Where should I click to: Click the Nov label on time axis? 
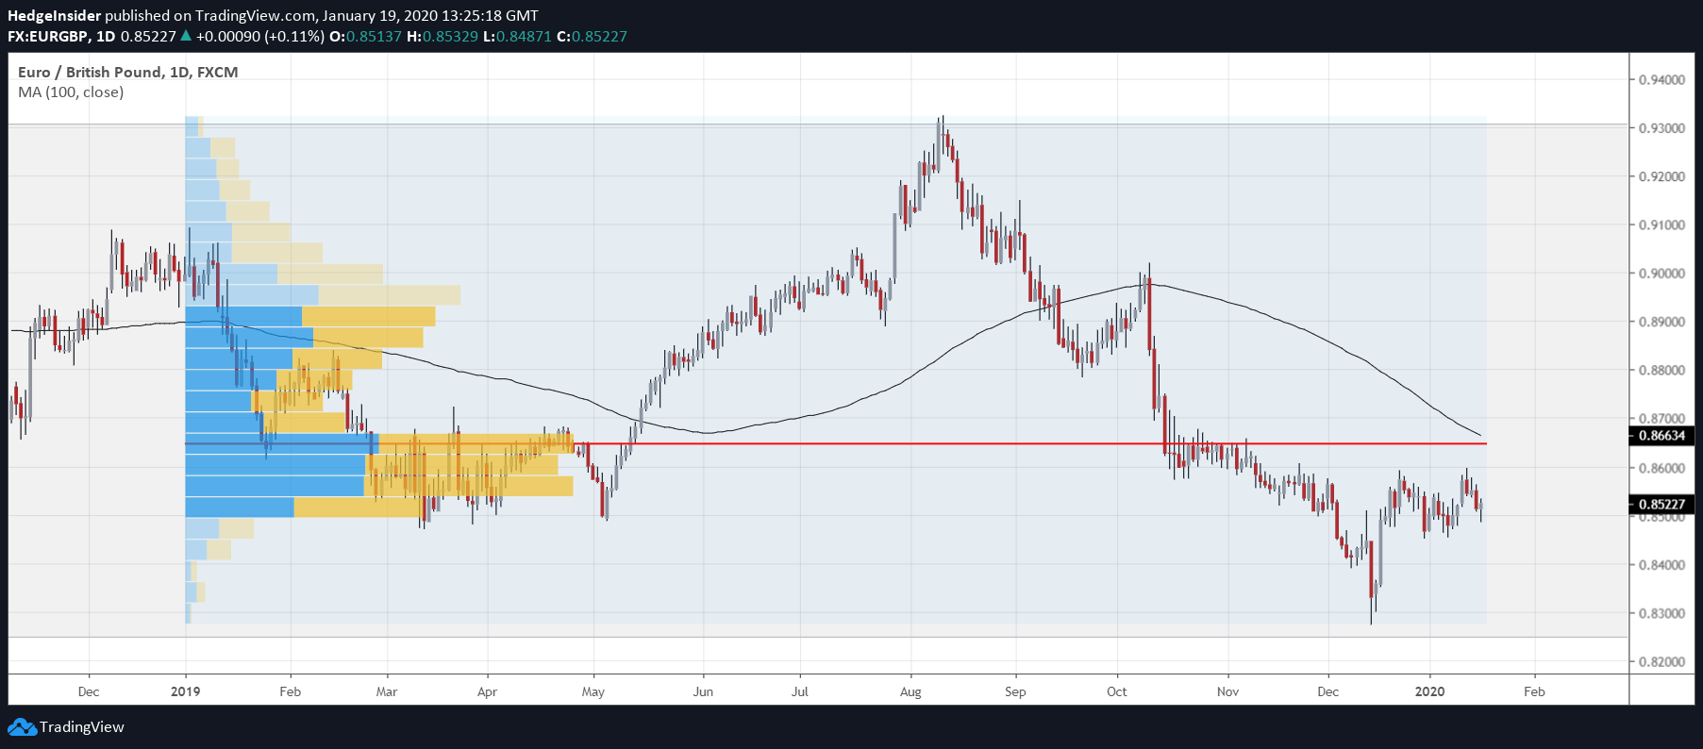tap(1228, 691)
